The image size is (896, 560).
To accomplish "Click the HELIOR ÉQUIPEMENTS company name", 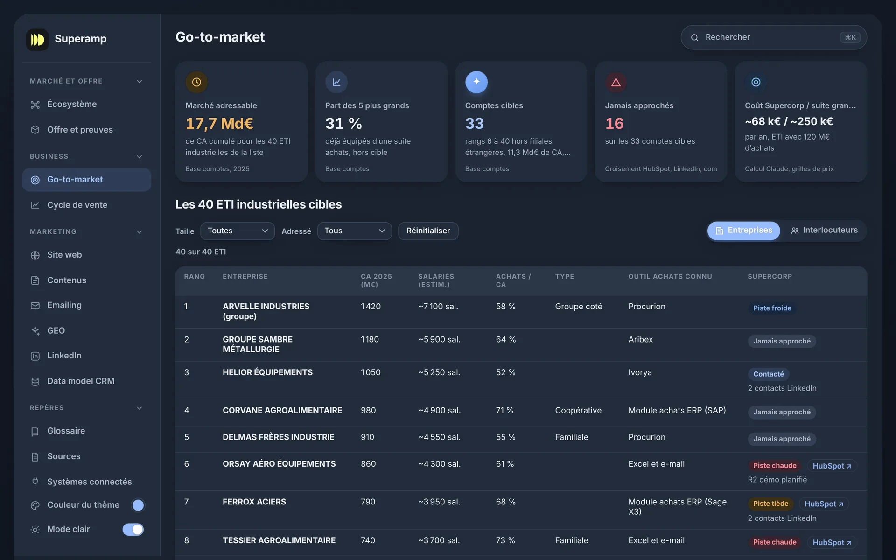I will (x=267, y=372).
